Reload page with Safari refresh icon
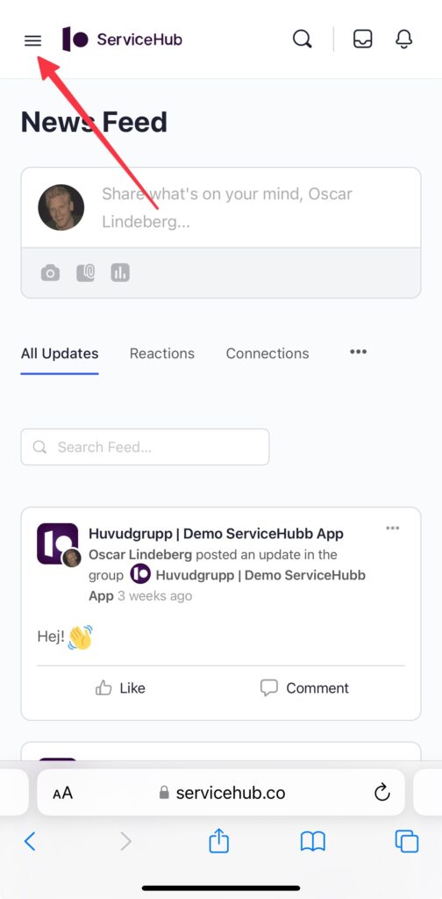This screenshot has height=899, width=442. 381,793
